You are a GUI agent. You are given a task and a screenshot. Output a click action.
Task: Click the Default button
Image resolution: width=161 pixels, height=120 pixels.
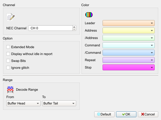pyautogui.click(x=104, y=114)
